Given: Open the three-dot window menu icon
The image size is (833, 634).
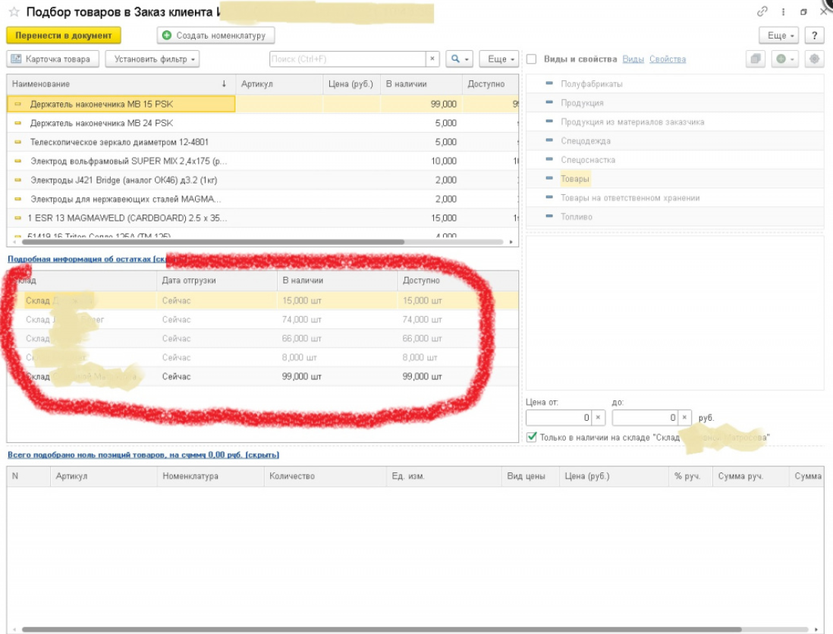Looking at the screenshot, I should 783,12.
